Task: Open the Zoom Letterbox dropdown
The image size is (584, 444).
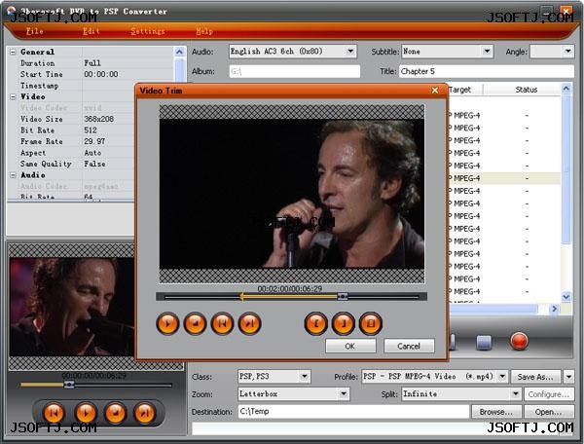Action: [x=344, y=393]
